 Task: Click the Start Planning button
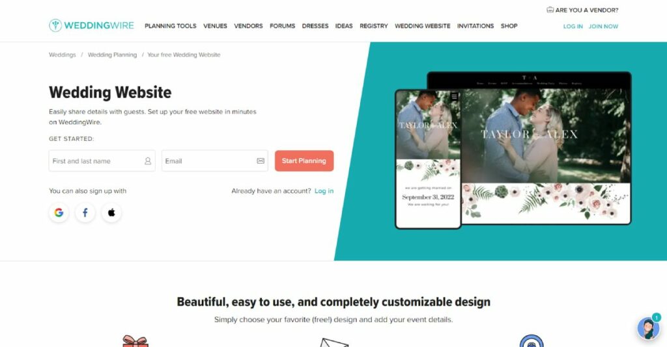[x=304, y=161]
